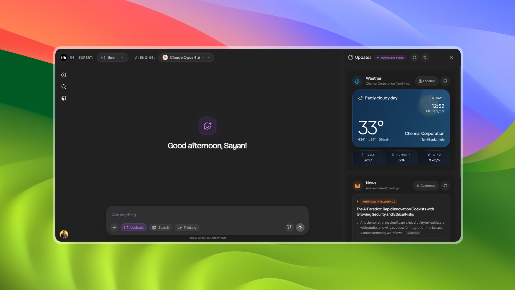Screen dimensions: 515x290
Task: Refresh the Updates panel
Action: point(414,58)
